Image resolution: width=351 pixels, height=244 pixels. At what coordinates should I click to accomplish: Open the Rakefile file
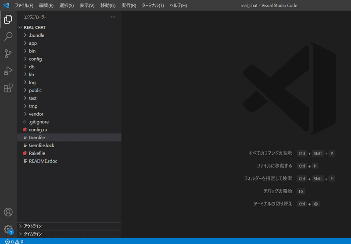69,153
